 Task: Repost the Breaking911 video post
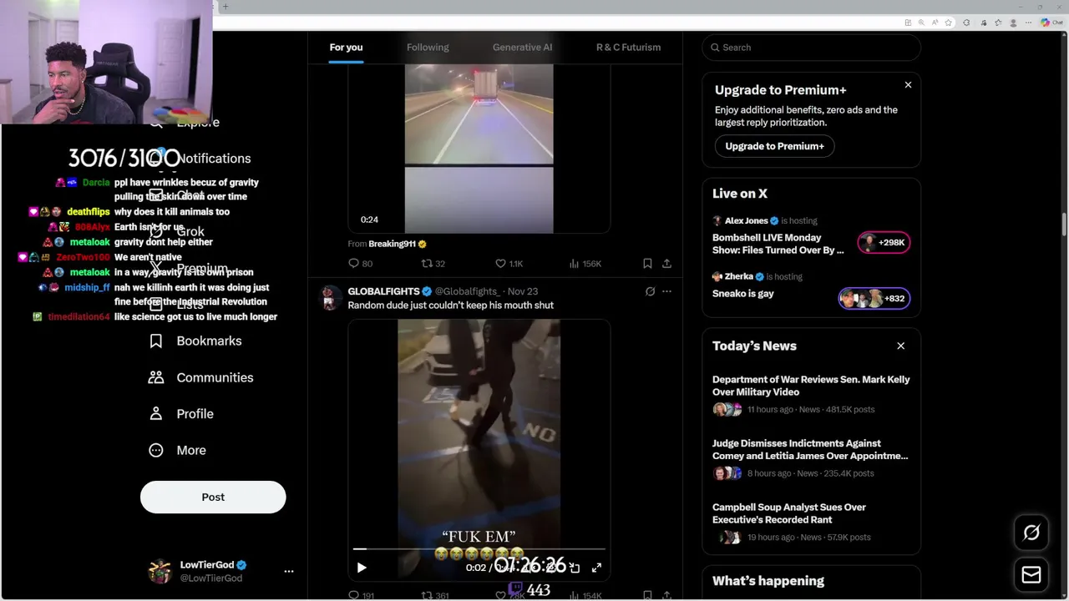(x=433, y=263)
